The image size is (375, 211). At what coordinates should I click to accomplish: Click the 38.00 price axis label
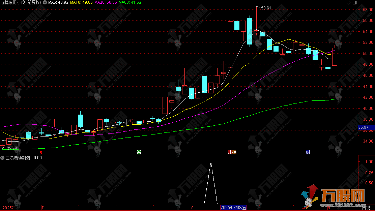tap(368, 119)
